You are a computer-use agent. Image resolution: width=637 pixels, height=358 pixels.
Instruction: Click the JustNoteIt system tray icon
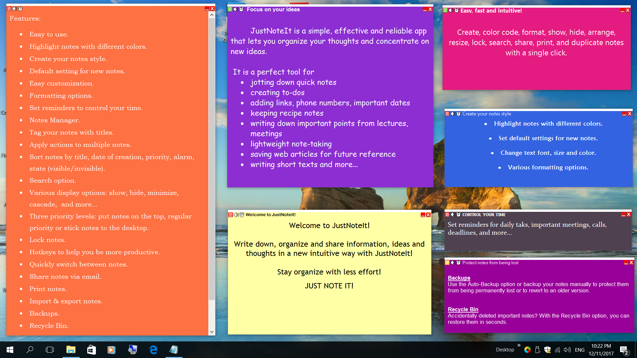(x=528, y=350)
